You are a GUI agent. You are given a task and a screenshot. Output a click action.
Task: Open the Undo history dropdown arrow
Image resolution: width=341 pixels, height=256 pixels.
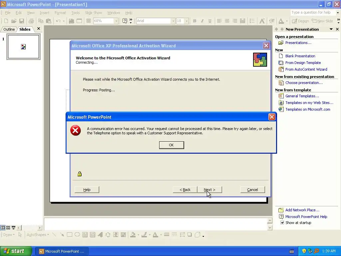coord(64,21)
